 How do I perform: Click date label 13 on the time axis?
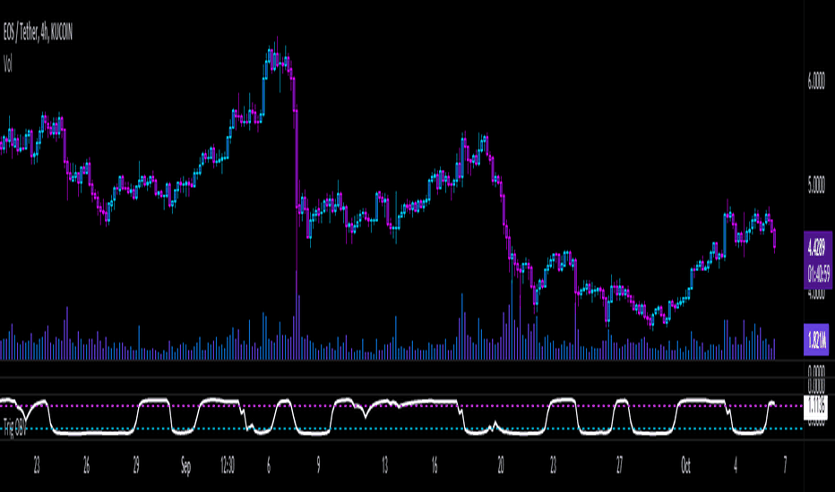pos(384,466)
